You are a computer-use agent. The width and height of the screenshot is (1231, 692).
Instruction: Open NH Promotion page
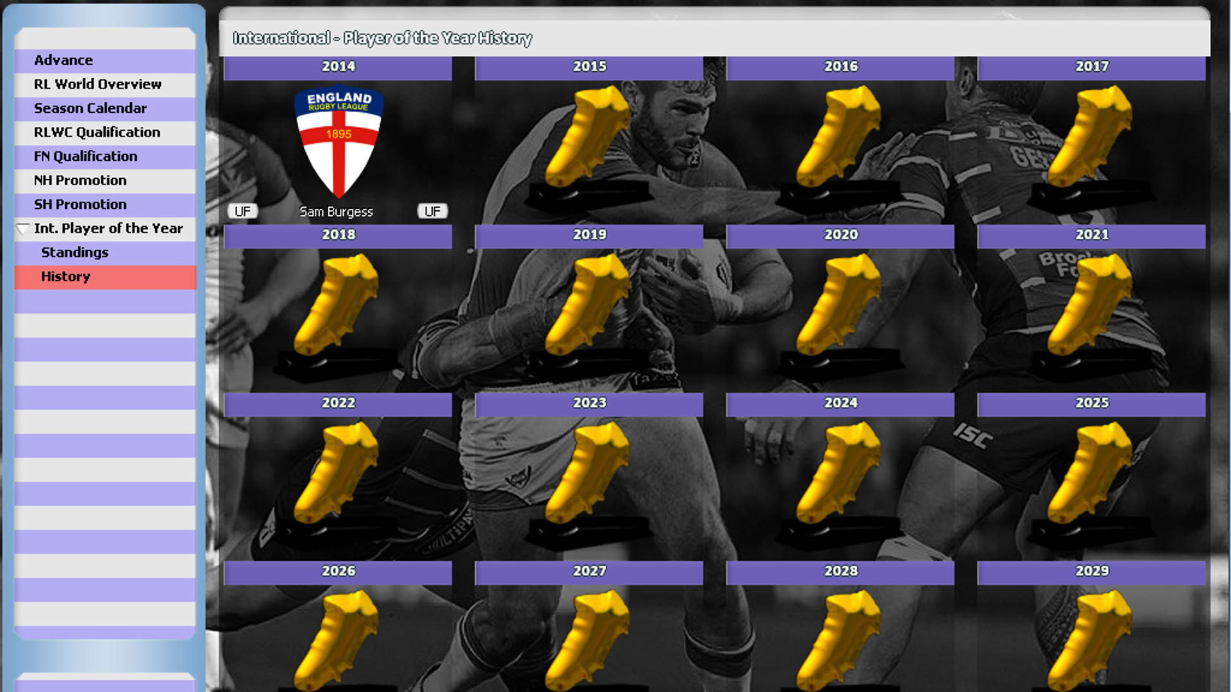coord(105,181)
